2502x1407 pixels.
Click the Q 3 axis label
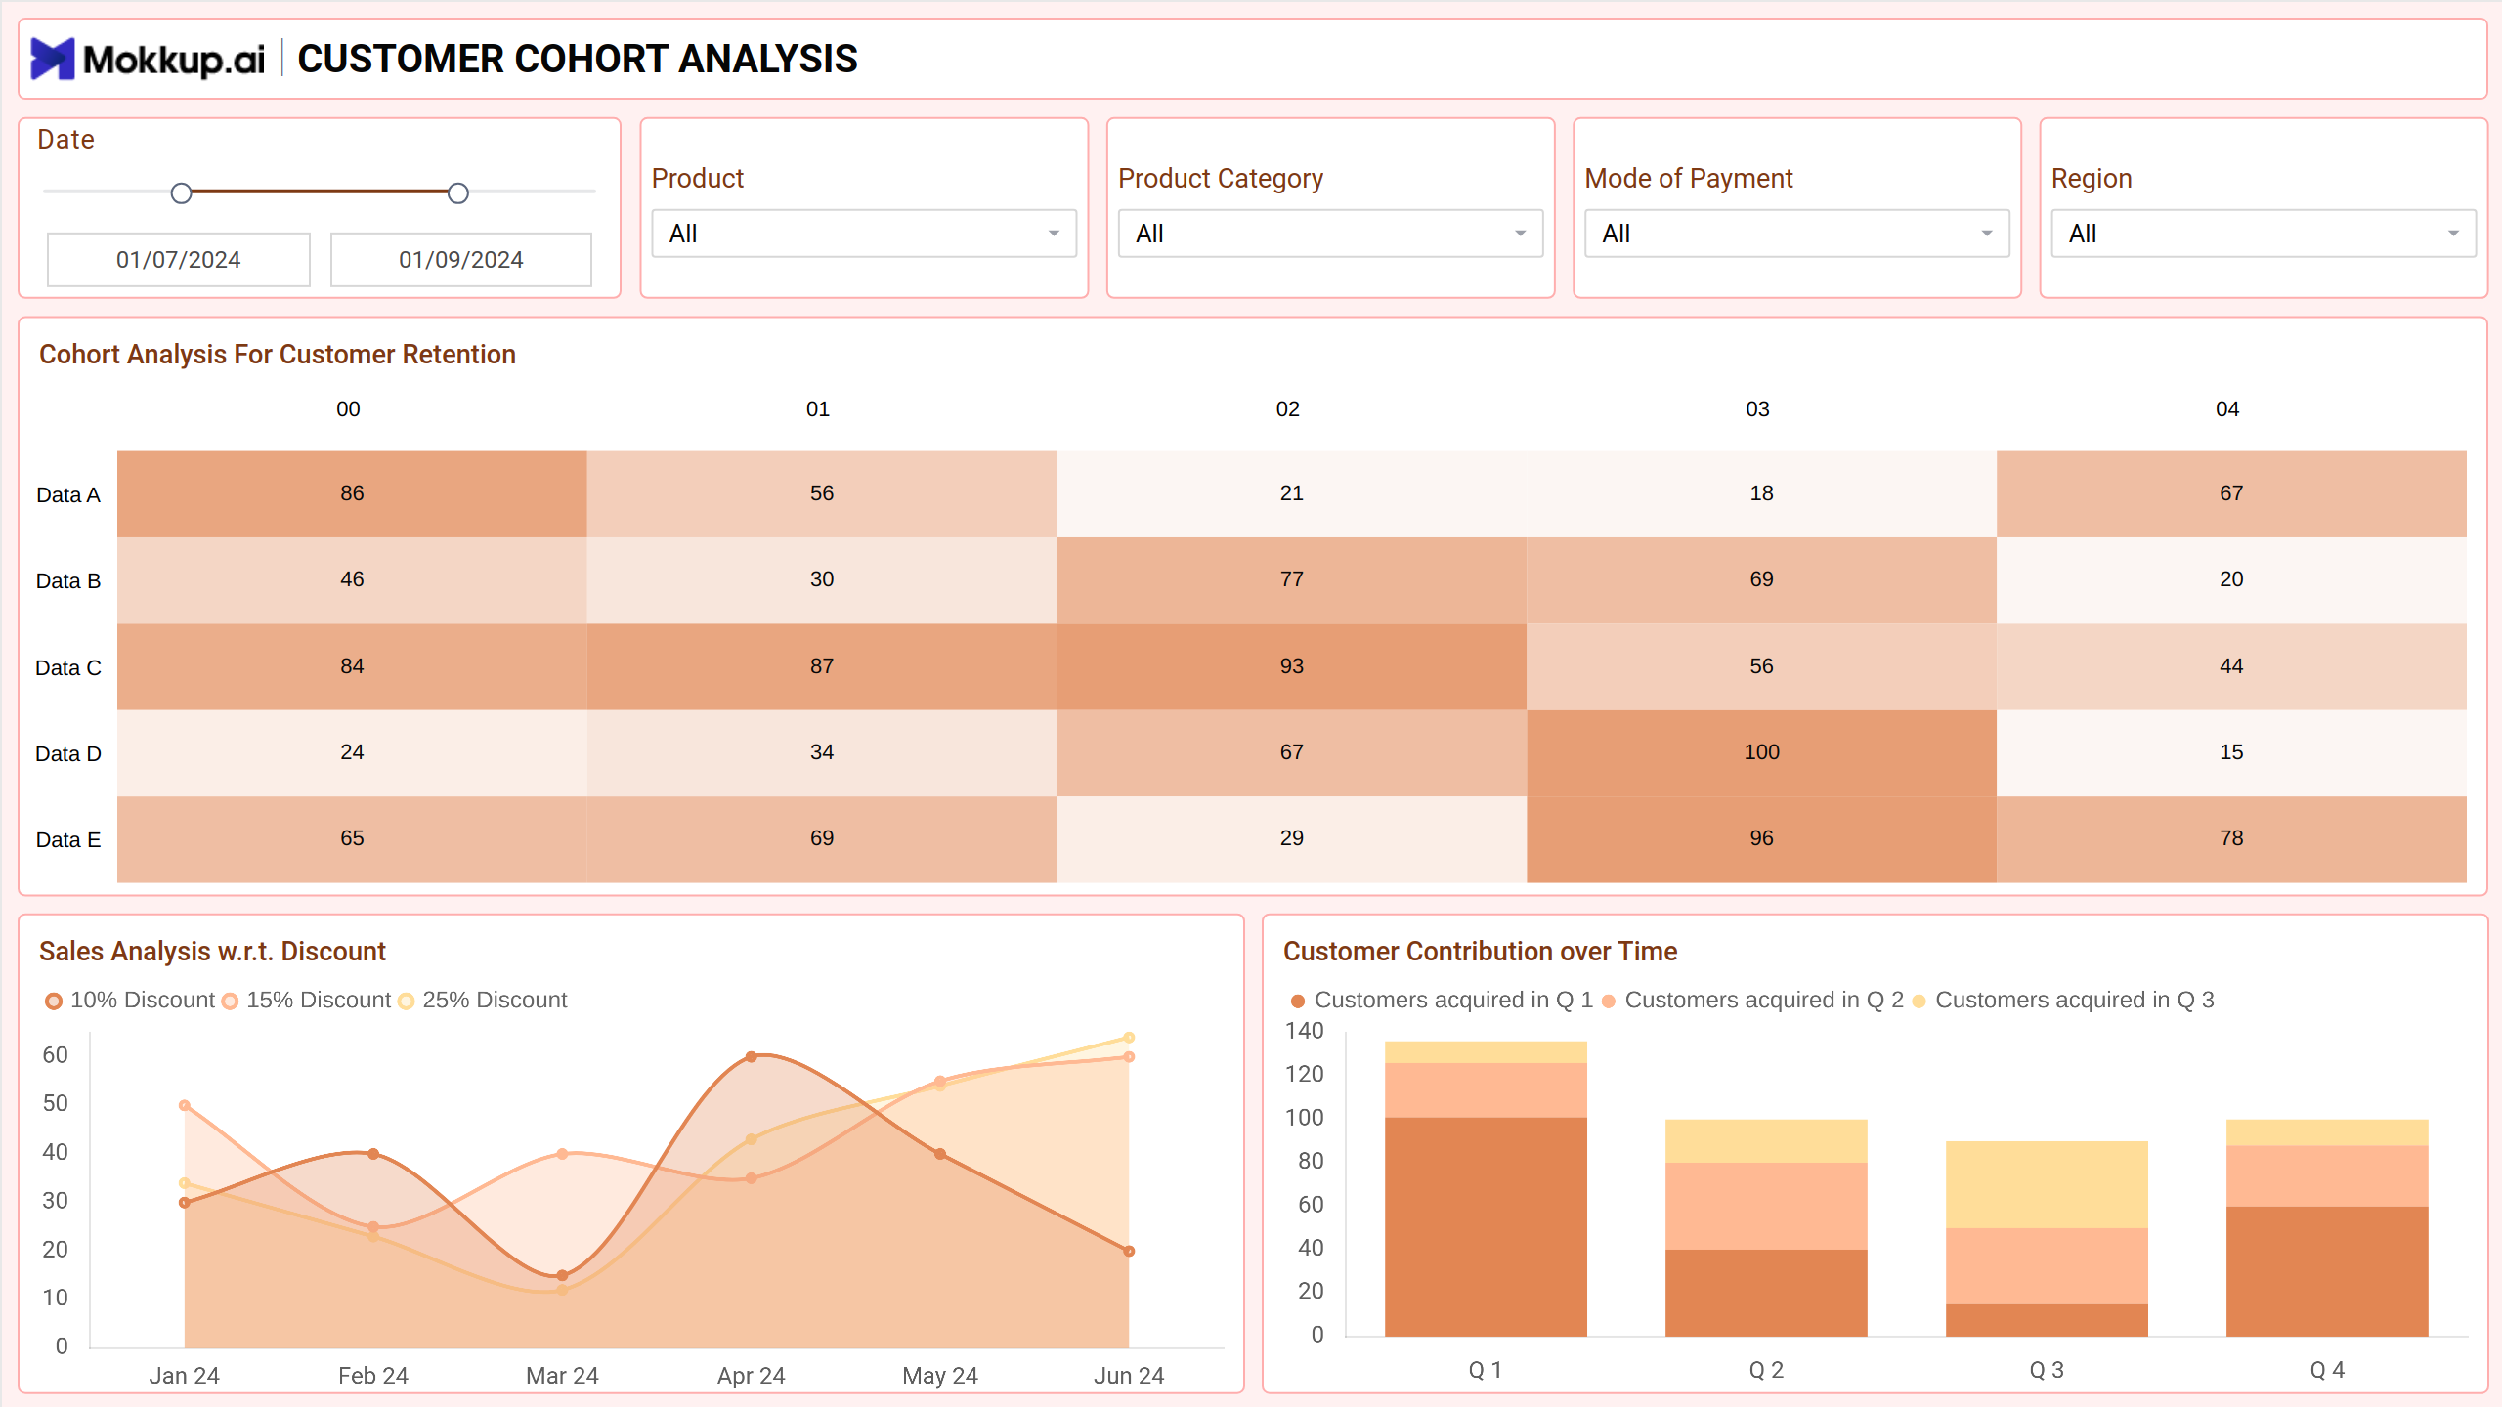2047,1370
